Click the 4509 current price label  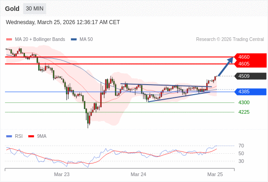[250, 76]
